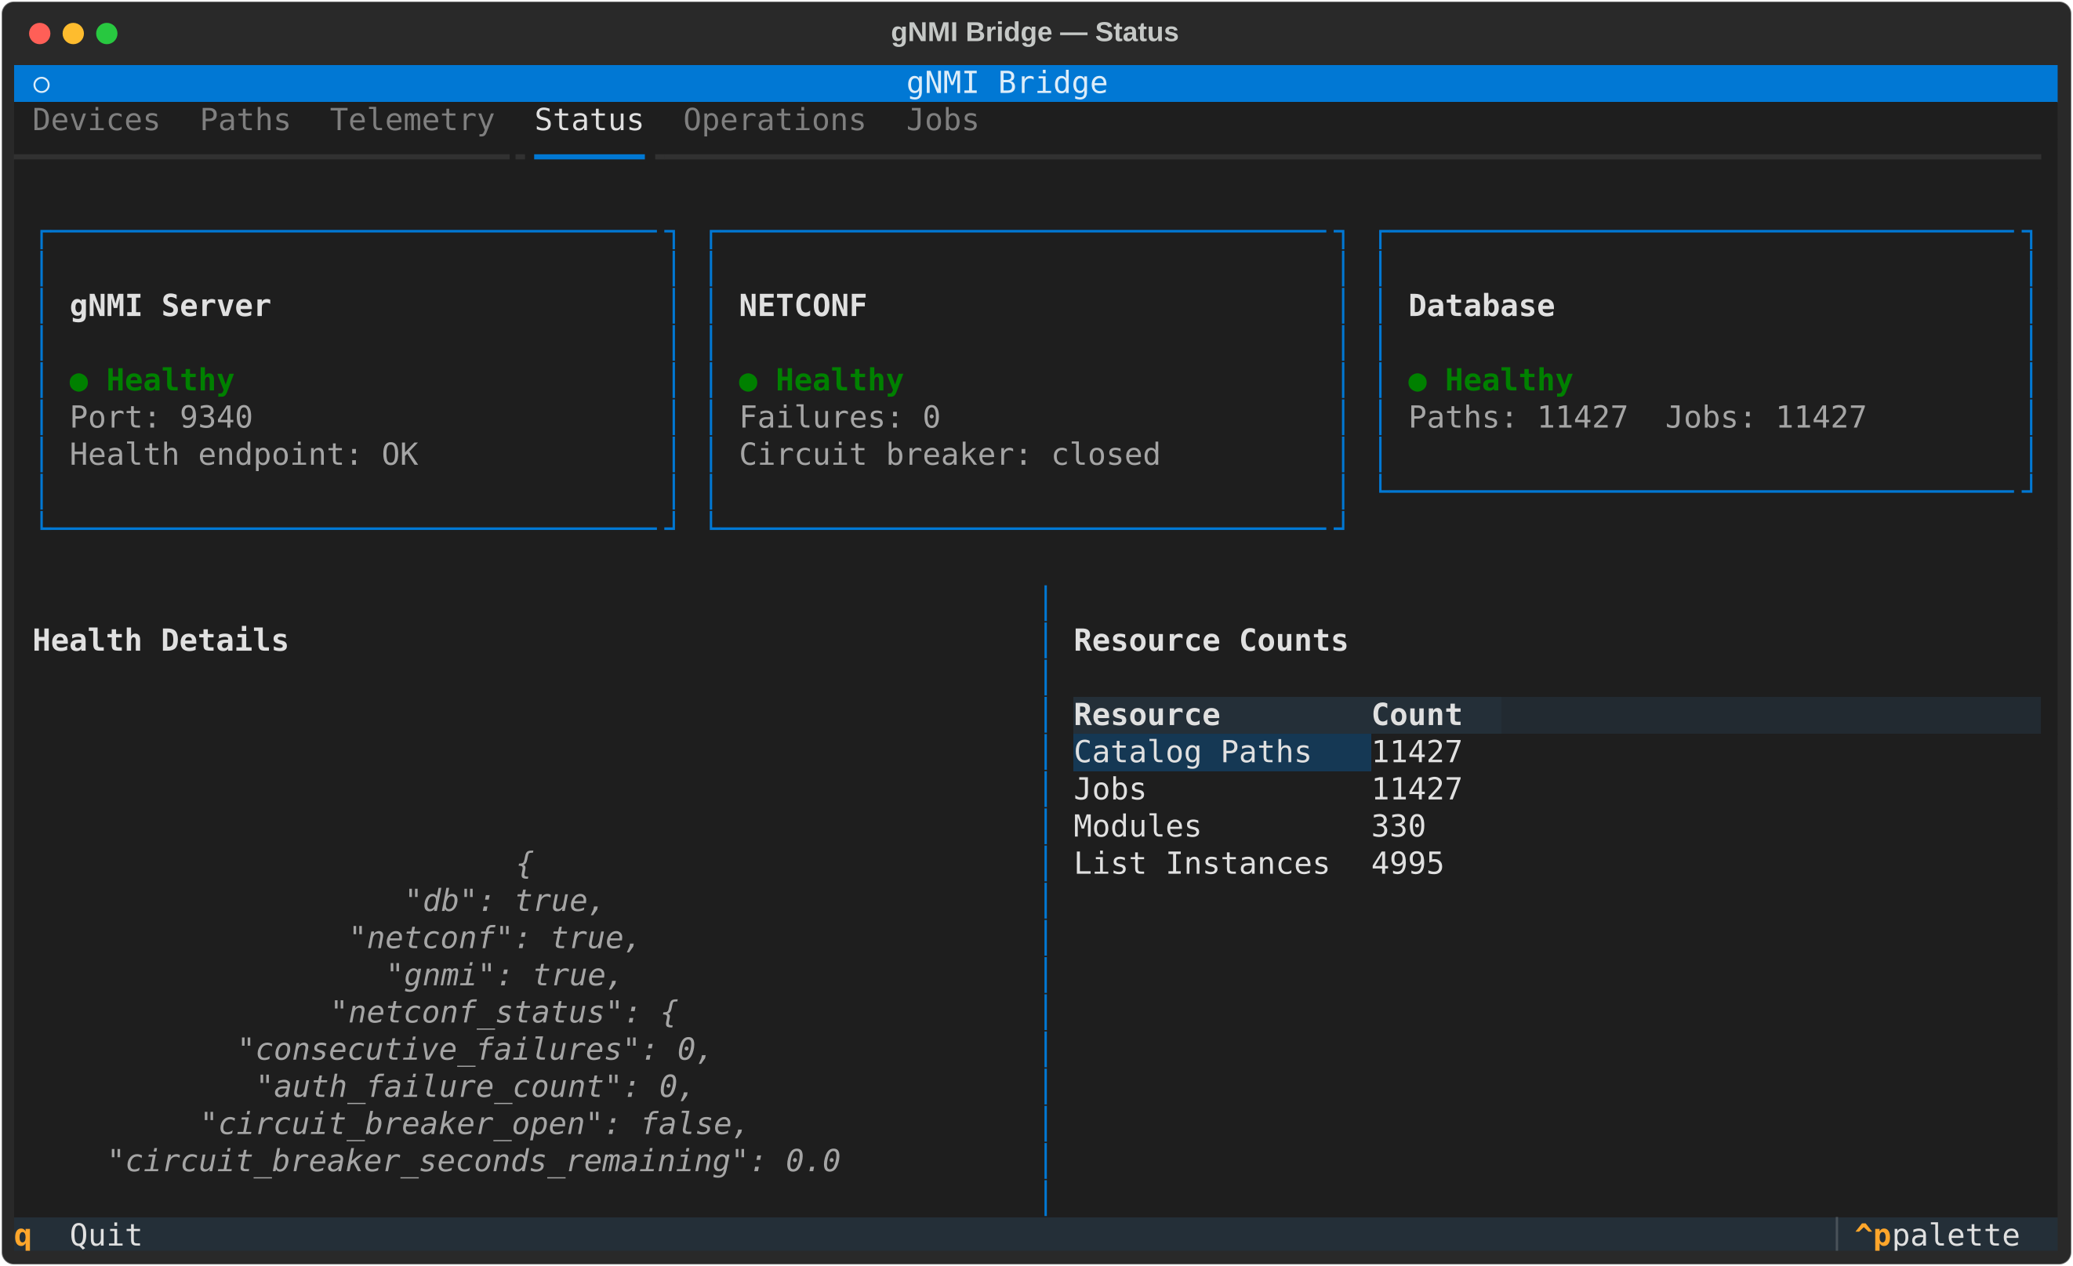Switch to the Jobs tab
The height and width of the screenshot is (1266, 2073).
[x=942, y=120]
